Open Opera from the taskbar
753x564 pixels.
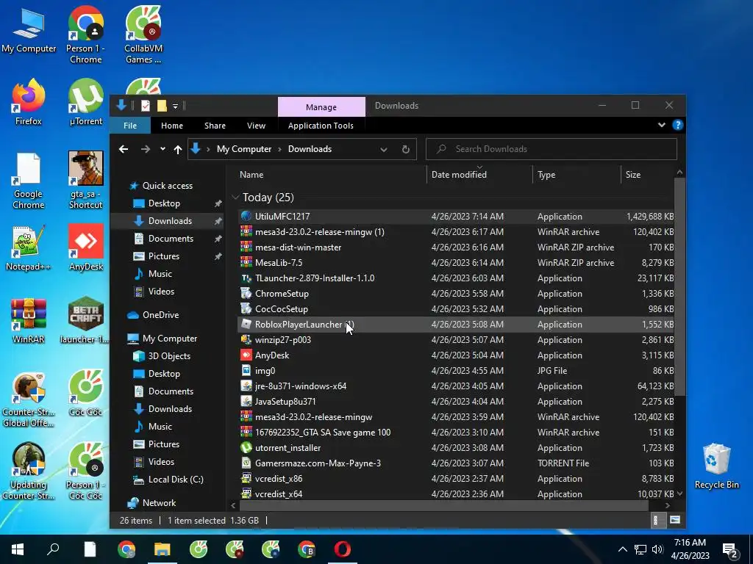click(x=343, y=549)
